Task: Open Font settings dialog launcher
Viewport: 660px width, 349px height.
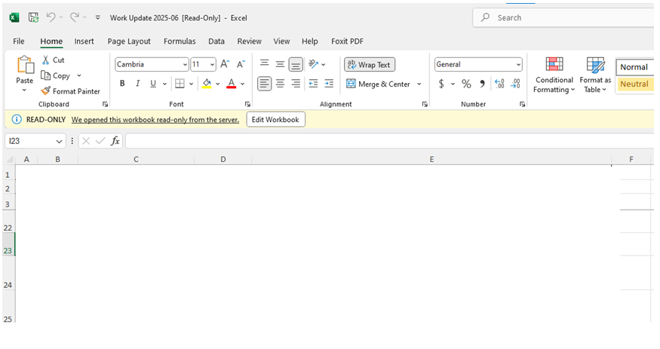Action: click(247, 104)
